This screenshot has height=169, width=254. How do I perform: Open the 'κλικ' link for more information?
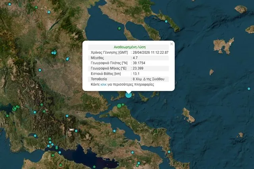(x=104, y=84)
